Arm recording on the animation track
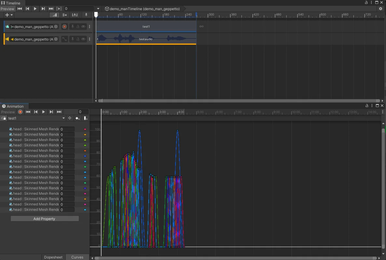The image size is (386, 260). (64, 27)
